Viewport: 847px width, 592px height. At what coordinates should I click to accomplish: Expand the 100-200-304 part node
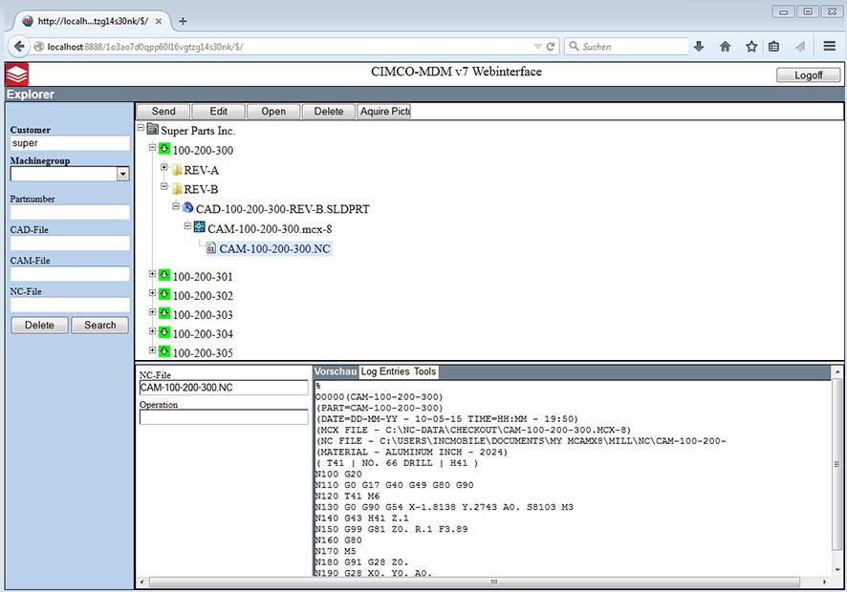[152, 330]
